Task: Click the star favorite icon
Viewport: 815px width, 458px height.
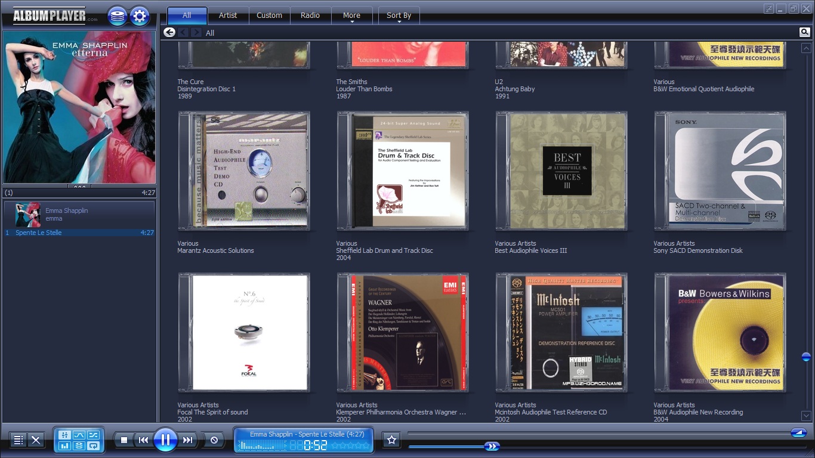Action: point(391,440)
